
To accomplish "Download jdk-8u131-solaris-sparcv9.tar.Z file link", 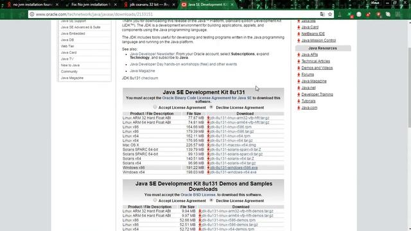I will click(236, 150).
